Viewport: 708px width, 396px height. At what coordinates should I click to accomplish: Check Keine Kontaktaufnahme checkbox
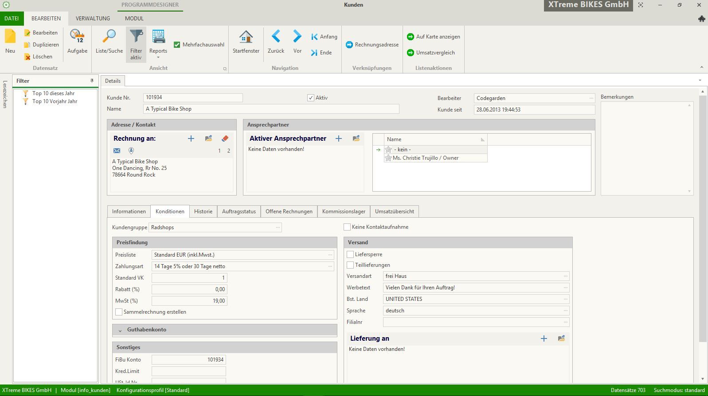coord(347,227)
